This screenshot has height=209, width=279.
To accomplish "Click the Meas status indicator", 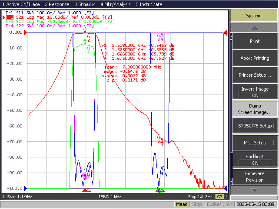I will (182, 204).
